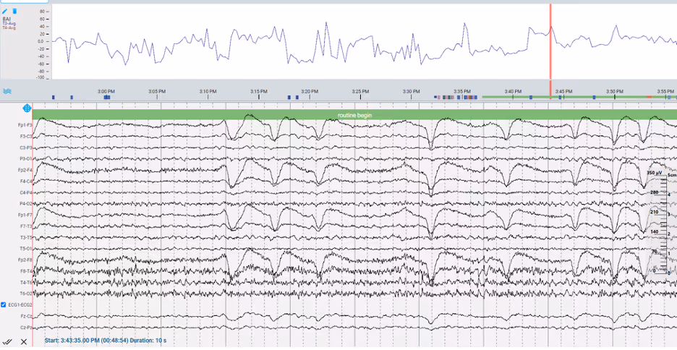Click the green 'routine begin' annotation bar

click(x=354, y=115)
